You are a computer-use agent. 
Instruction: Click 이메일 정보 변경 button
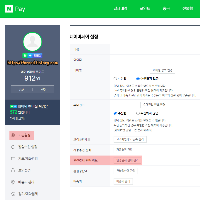click(x=163, y=70)
